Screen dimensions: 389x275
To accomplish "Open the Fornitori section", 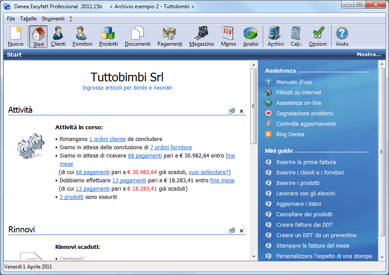I will click(x=82, y=37).
